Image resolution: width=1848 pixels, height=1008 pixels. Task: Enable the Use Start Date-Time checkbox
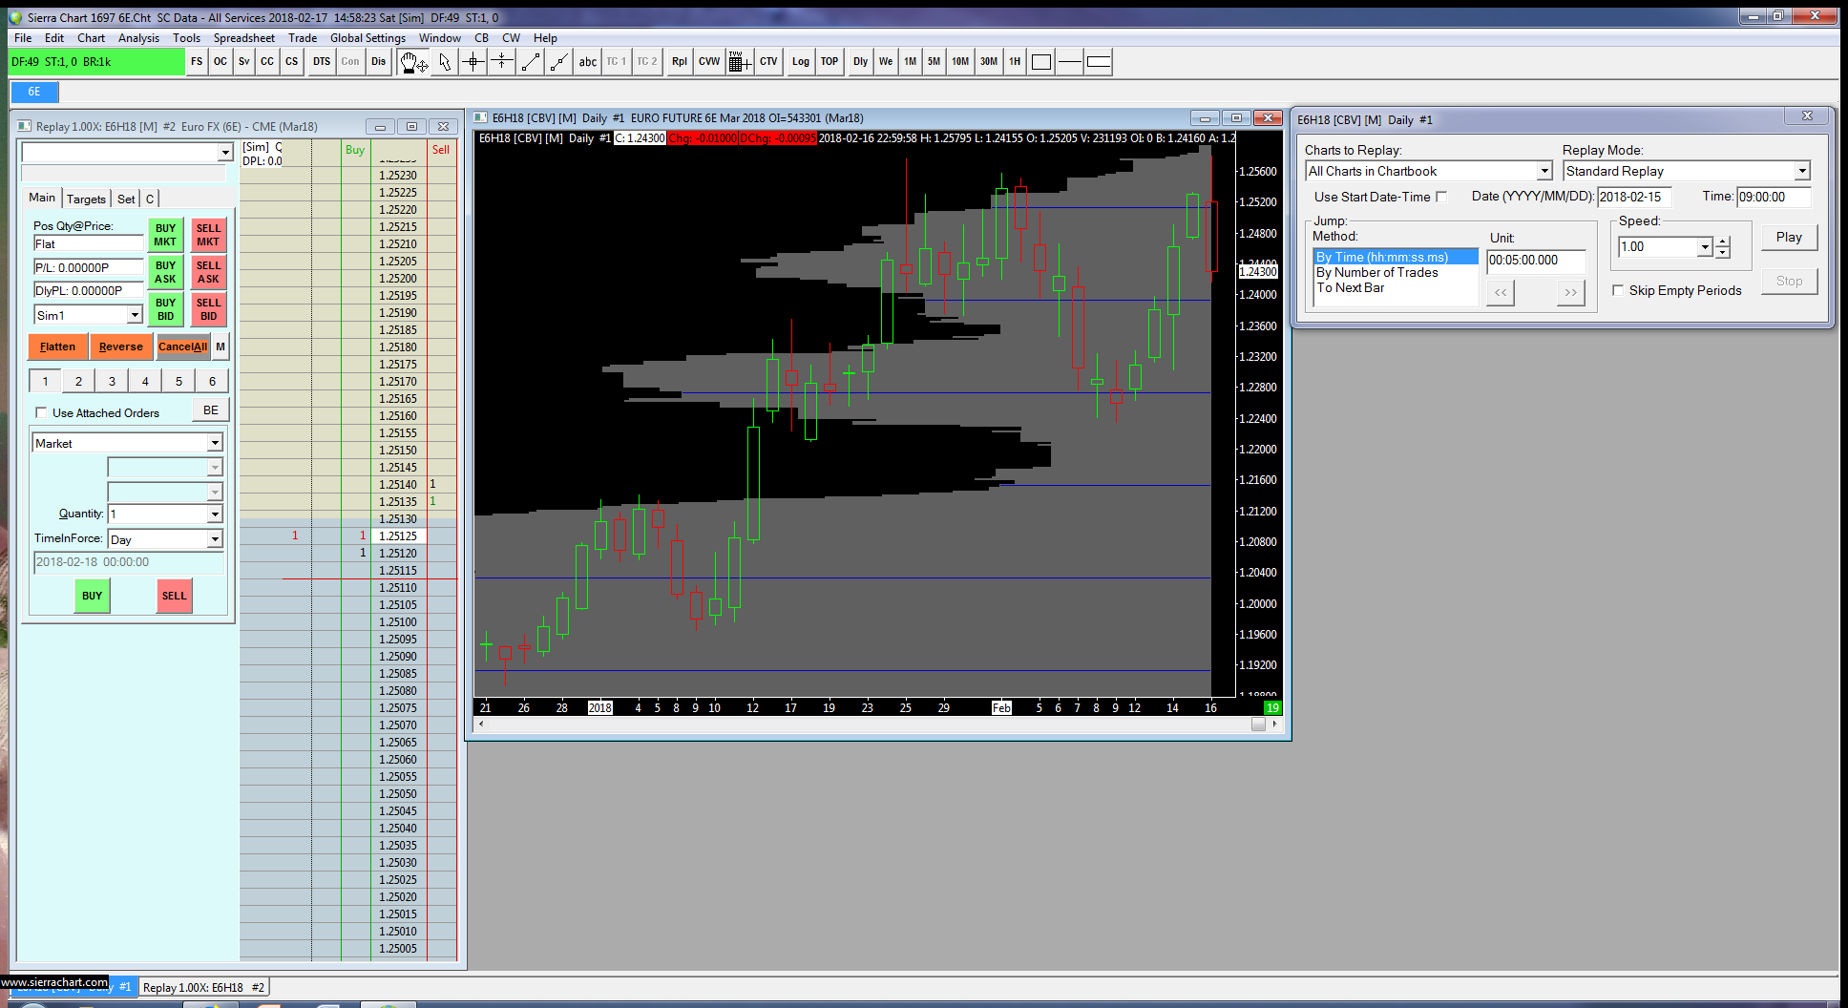1441,197
